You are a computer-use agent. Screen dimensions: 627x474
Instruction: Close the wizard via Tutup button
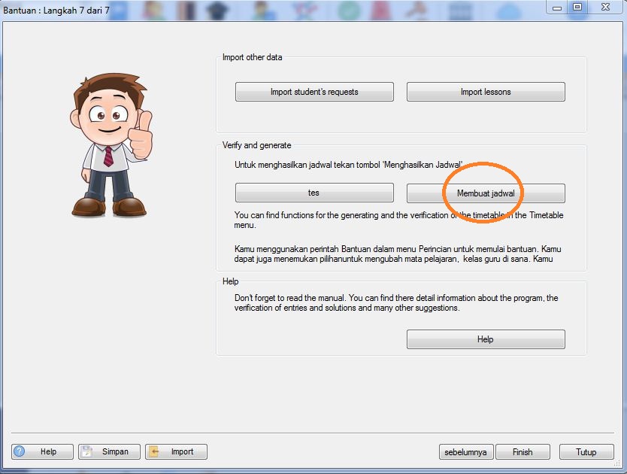click(586, 452)
